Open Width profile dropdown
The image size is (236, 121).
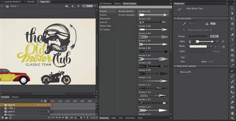pos(211,46)
